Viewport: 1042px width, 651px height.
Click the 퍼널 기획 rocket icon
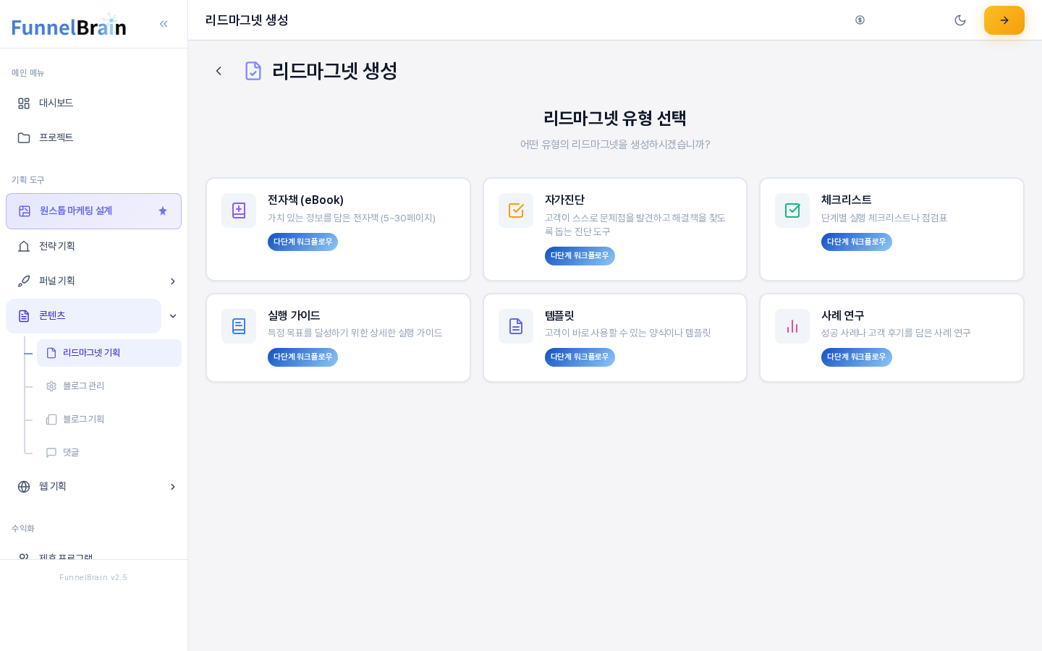pyautogui.click(x=24, y=281)
